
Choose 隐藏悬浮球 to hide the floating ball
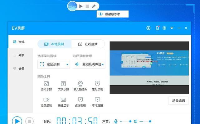113,14
